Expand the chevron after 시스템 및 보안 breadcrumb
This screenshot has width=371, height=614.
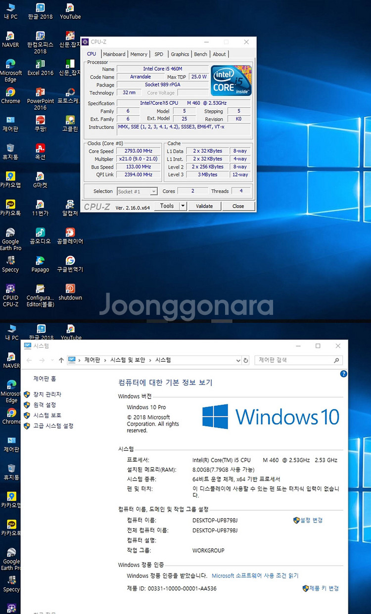point(150,360)
